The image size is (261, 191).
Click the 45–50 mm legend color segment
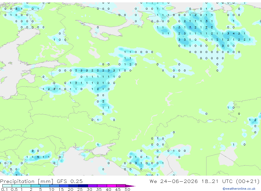tap(121, 186)
